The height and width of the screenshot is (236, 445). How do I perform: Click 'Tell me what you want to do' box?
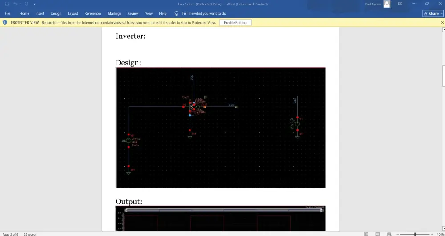click(x=204, y=13)
